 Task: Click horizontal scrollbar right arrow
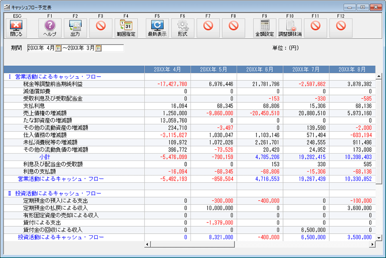pyautogui.click(x=372, y=244)
